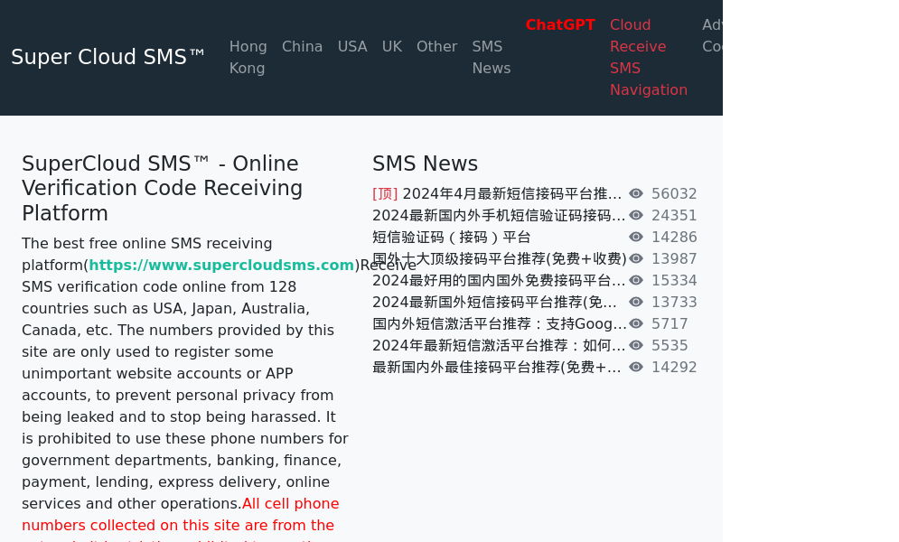
Task: Click the eye icon beside 24351 views
Action: click(x=636, y=215)
